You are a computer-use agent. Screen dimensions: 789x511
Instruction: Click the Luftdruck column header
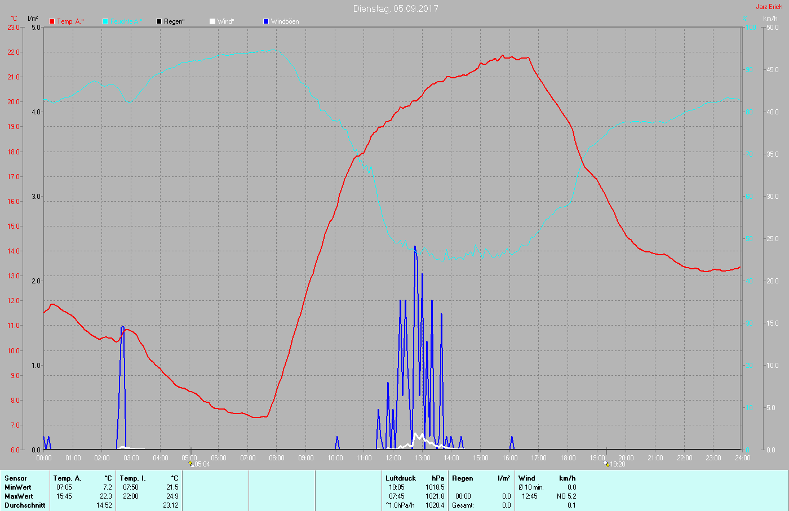[x=401, y=478]
